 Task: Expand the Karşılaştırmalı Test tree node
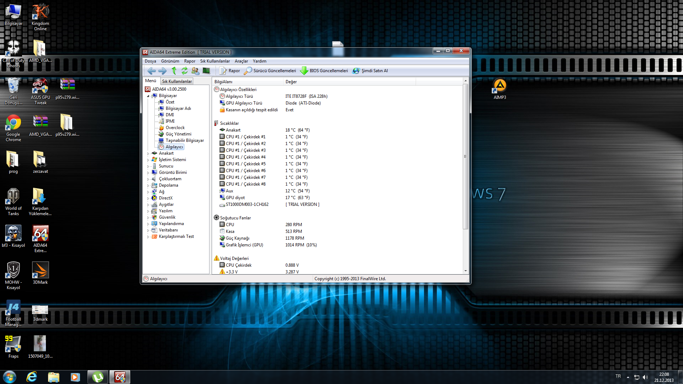click(148, 237)
